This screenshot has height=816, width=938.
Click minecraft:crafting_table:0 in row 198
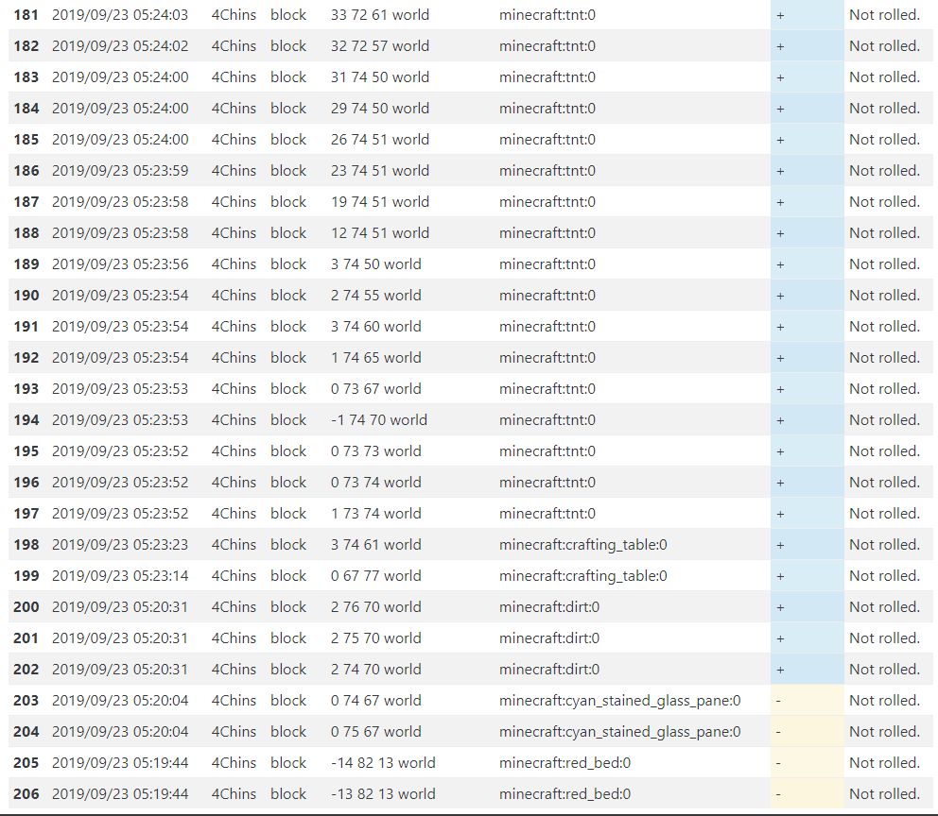(583, 544)
